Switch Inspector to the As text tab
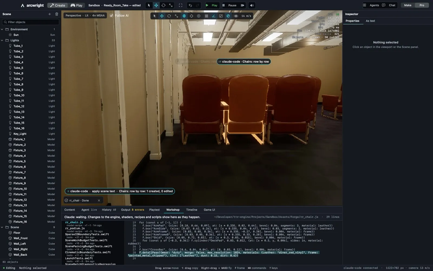This screenshot has height=271, width=433. (370, 21)
